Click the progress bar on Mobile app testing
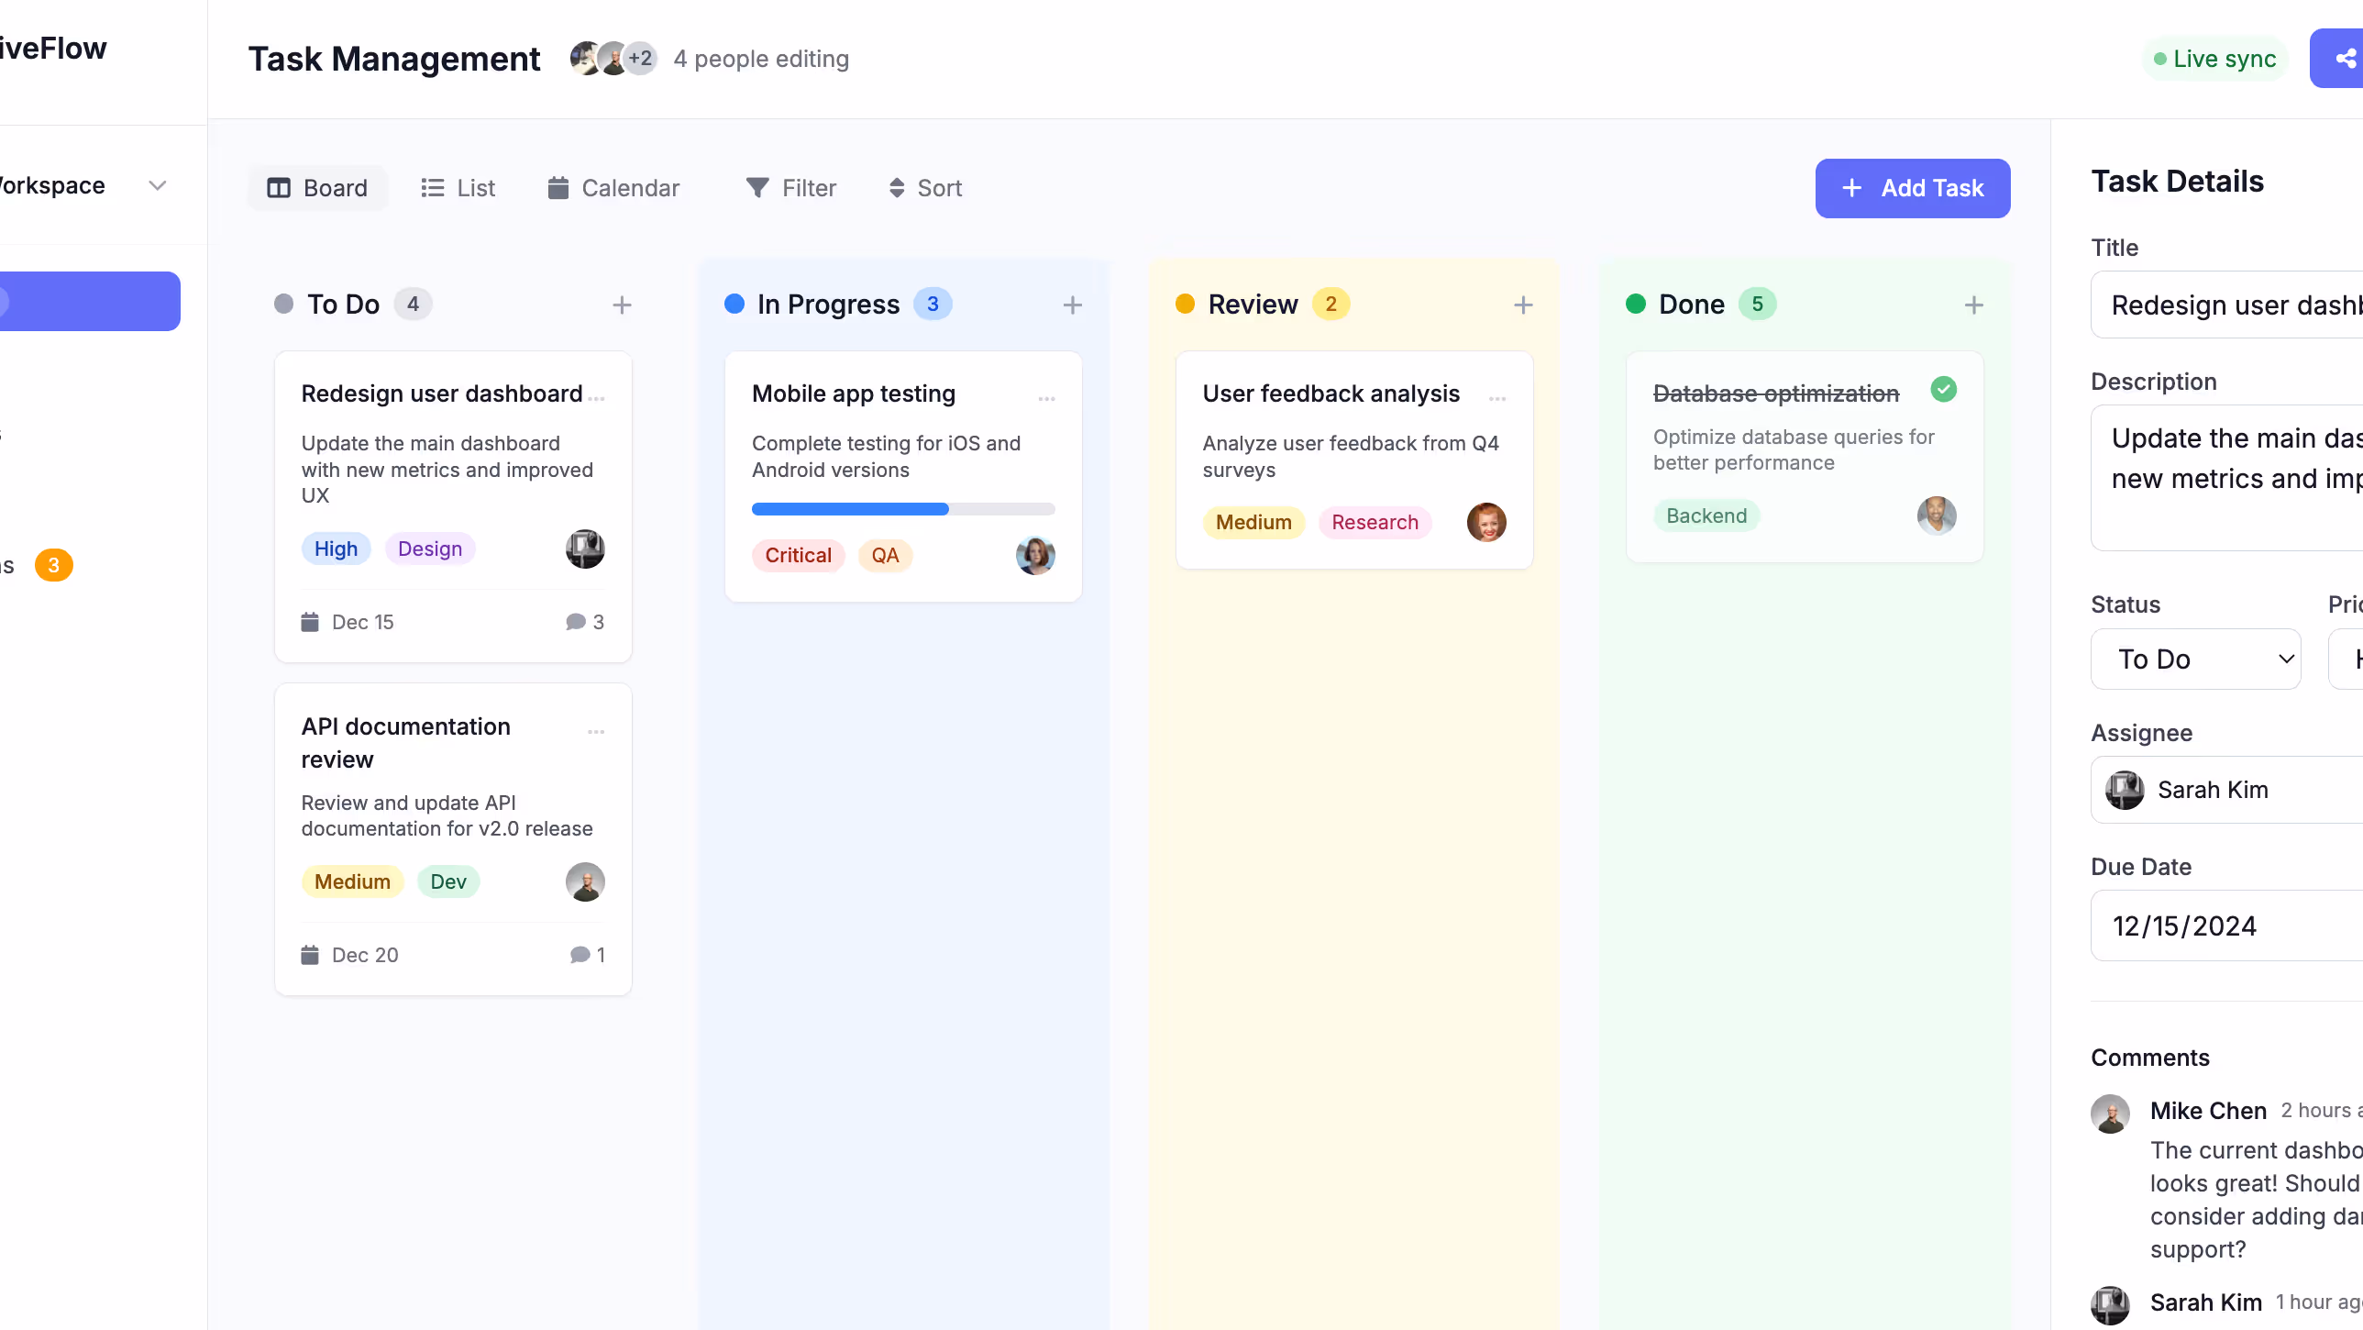The height and width of the screenshot is (1330, 2363). [902, 508]
